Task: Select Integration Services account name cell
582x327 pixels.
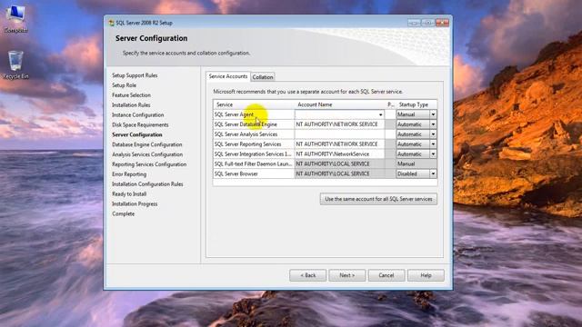Action: point(339,154)
